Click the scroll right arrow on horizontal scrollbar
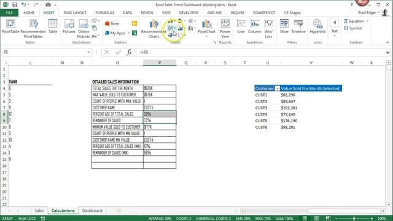The width and height of the screenshot is (393, 221). point(383,211)
